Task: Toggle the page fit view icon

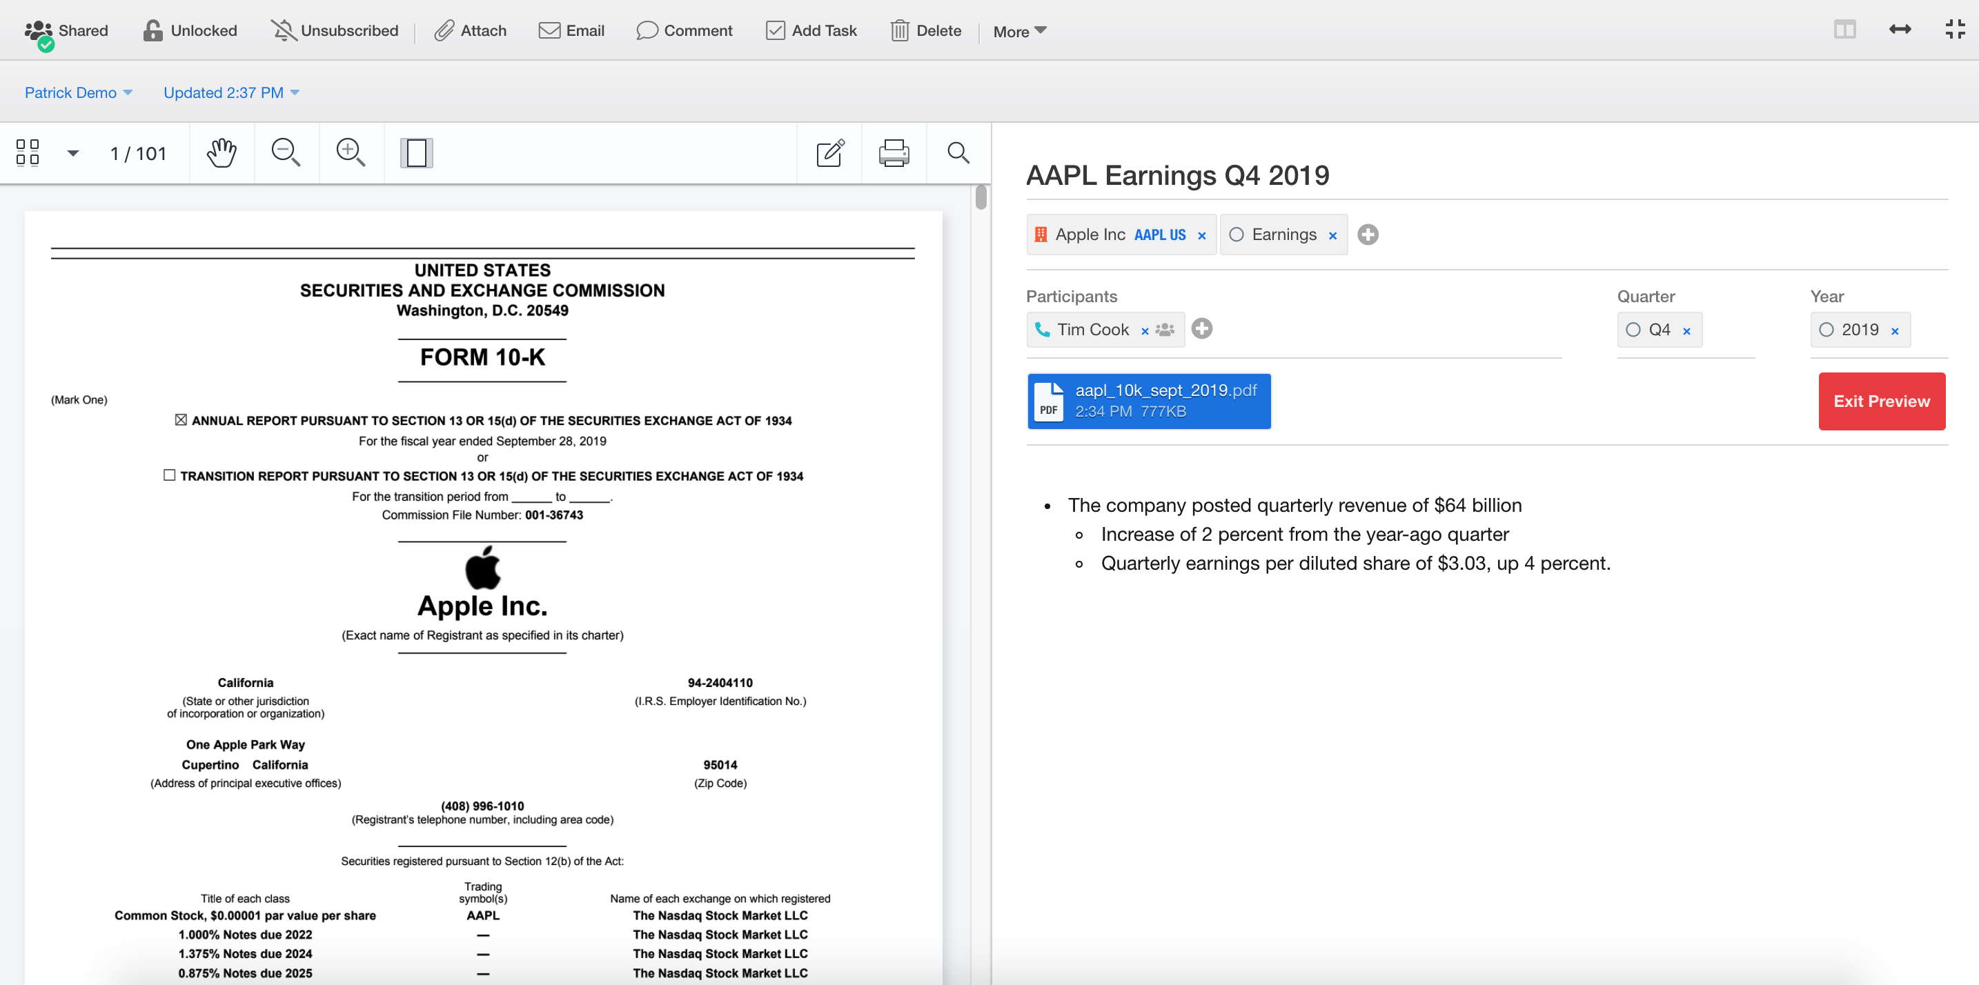Action: [x=416, y=152]
